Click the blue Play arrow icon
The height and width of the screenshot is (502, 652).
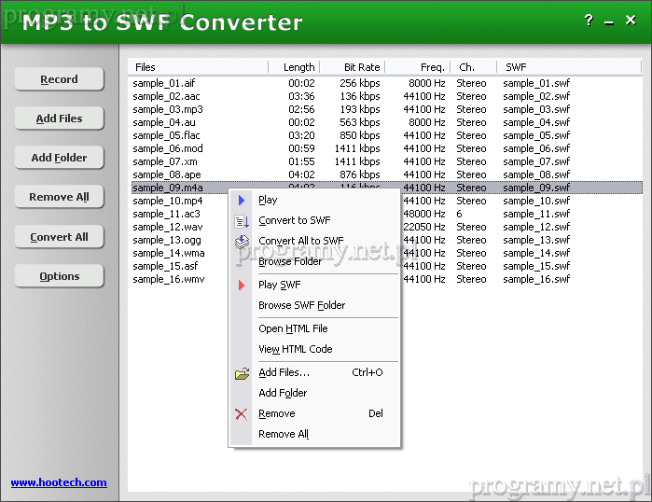(242, 200)
